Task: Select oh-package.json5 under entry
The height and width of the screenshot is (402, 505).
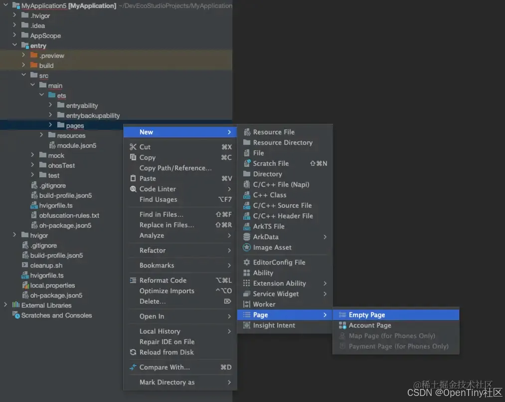Action: [x=65, y=225]
